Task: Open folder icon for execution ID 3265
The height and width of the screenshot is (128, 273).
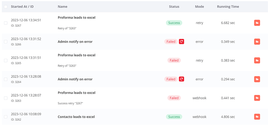Action: pyautogui.click(x=257, y=60)
